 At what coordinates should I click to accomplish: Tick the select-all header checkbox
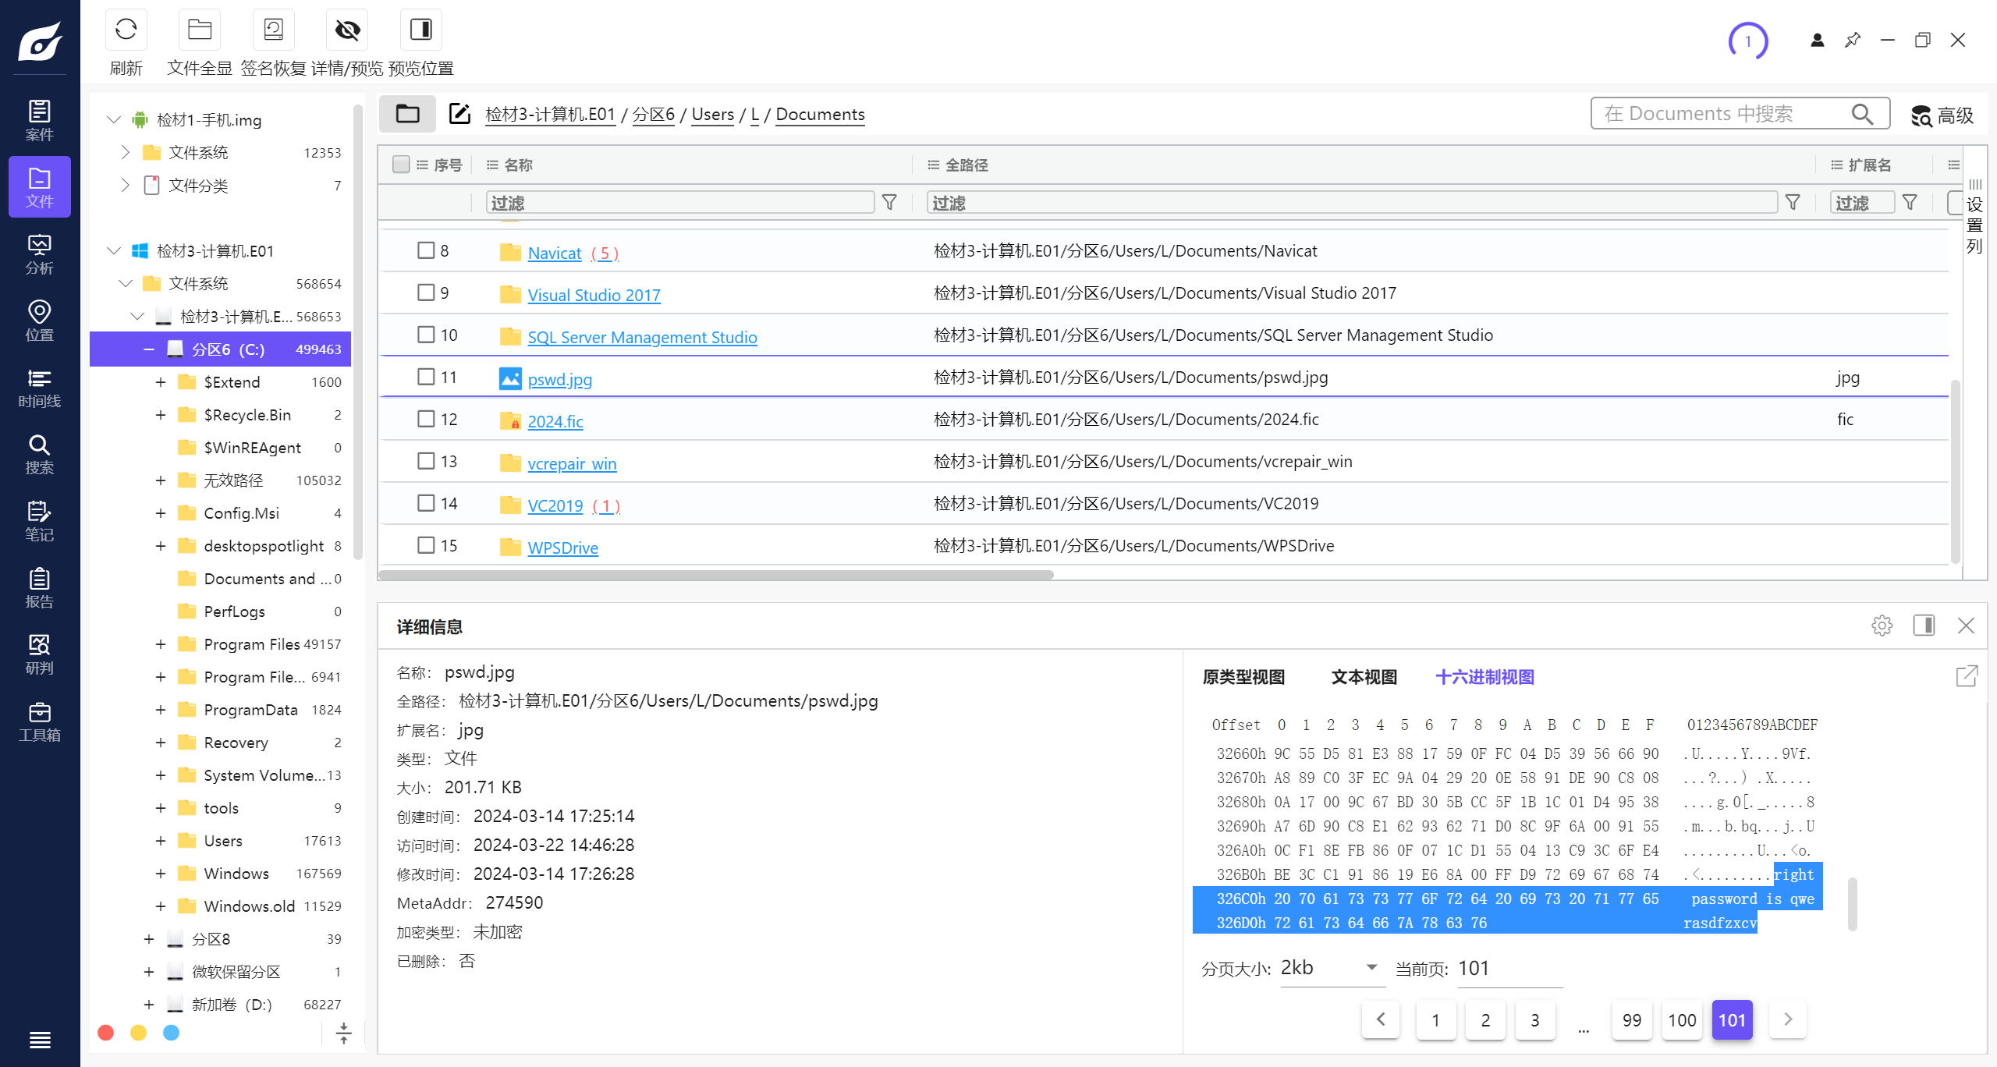point(401,165)
